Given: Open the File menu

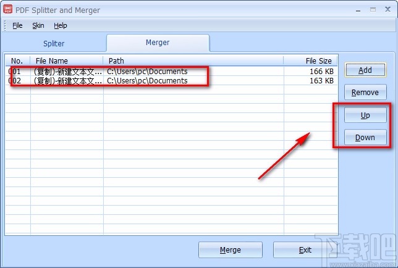Looking at the screenshot, I should (x=17, y=25).
